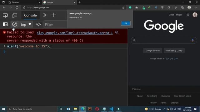The image size is (200, 112).
Task: Open File Explorer from the taskbar
Action: (76, 109)
